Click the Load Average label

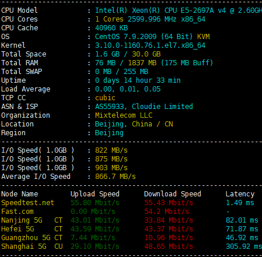[26, 90]
